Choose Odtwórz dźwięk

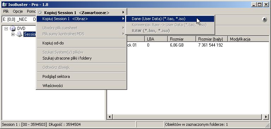[81, 67]
